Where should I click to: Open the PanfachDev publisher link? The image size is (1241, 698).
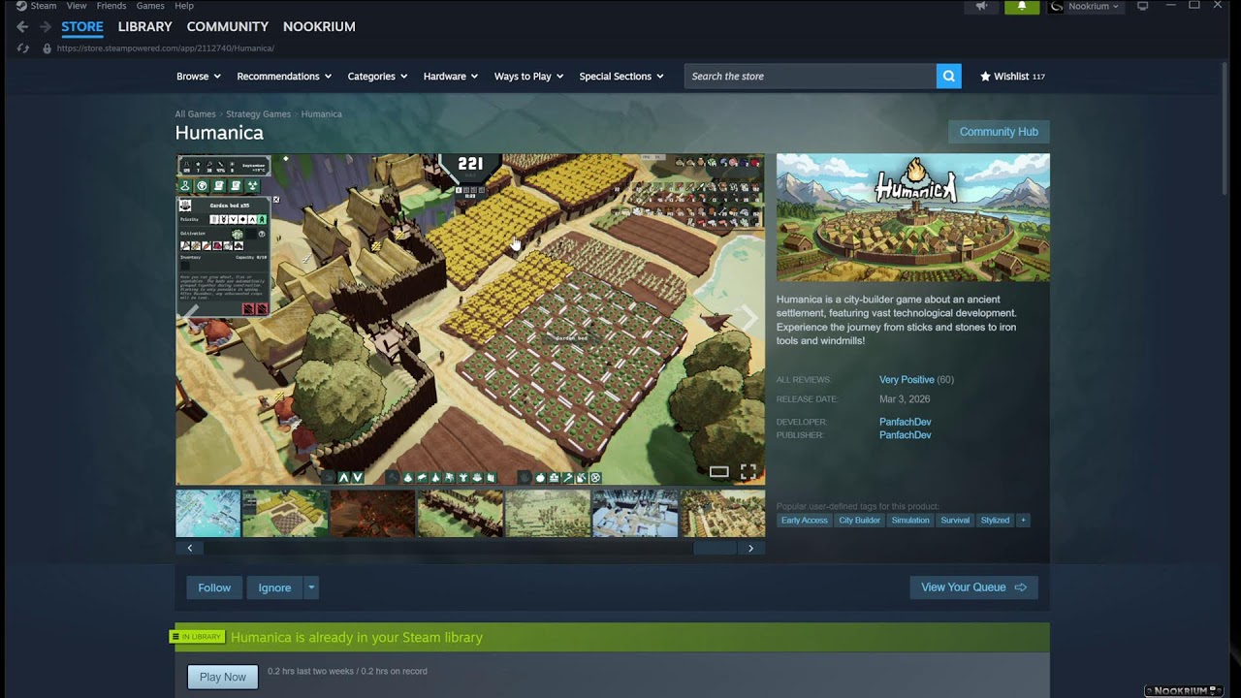pyautogui.click(x=905, y=435)
